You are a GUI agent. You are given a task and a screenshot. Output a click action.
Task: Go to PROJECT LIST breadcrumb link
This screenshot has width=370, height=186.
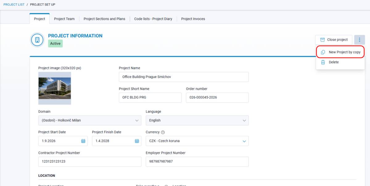coord(14,5)
